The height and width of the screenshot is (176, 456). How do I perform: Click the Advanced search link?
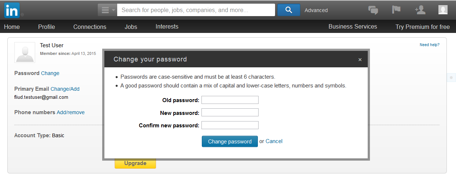(x=316, y=10)
